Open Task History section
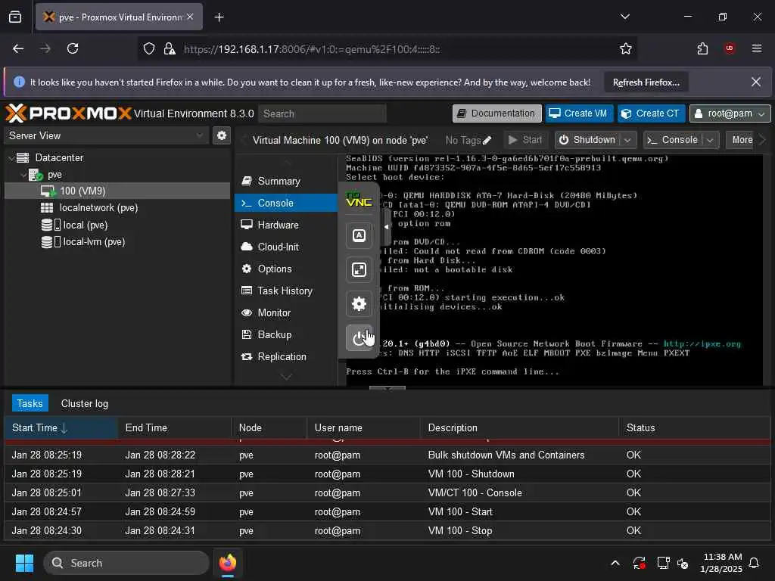The height and width of the screenshot is (581, 775). (x=287, y=290)
